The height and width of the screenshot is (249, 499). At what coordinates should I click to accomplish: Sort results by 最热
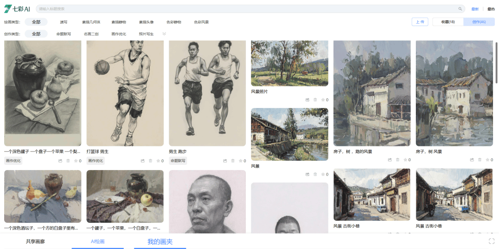click(491, 9)
